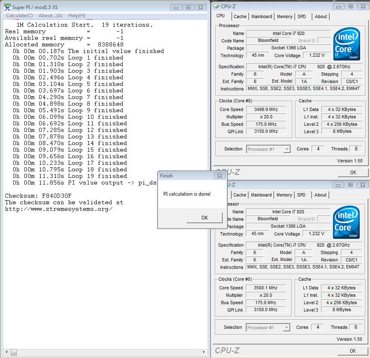Minimize the Super PI window

[176, 7]
